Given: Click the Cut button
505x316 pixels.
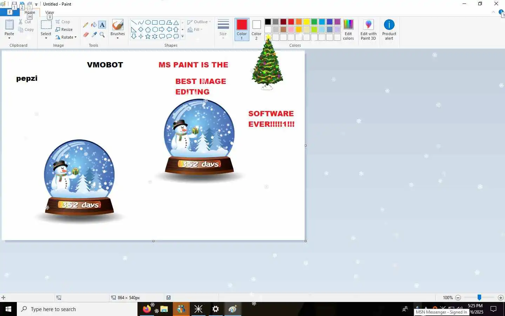Looking at the screenshot, I should point(25,22).
